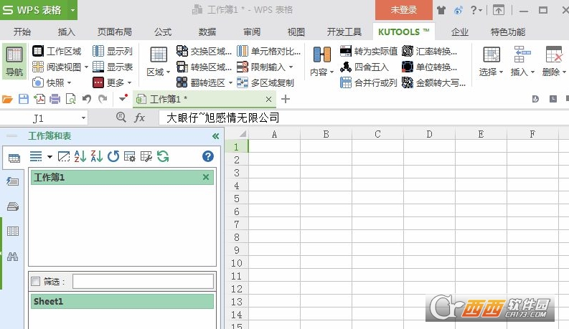Click the 未登录 login button
This screenshot has width=569, height=329.
point(403,10)
